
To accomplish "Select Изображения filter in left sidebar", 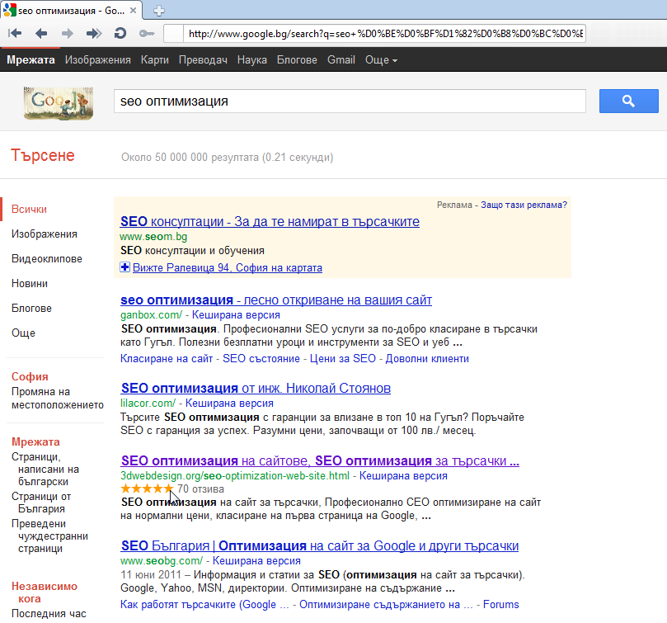I will [45, 234].
